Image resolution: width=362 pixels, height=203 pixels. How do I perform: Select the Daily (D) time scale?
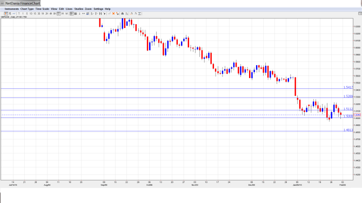[59, 13]
